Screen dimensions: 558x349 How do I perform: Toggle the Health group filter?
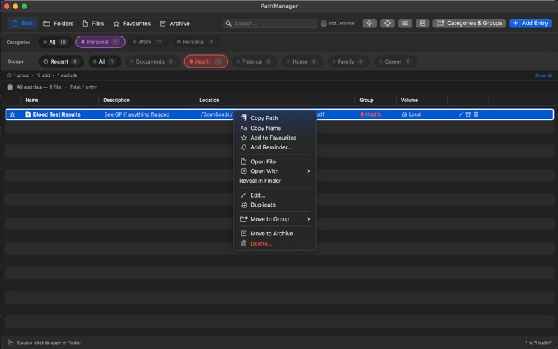click(206, 61)
